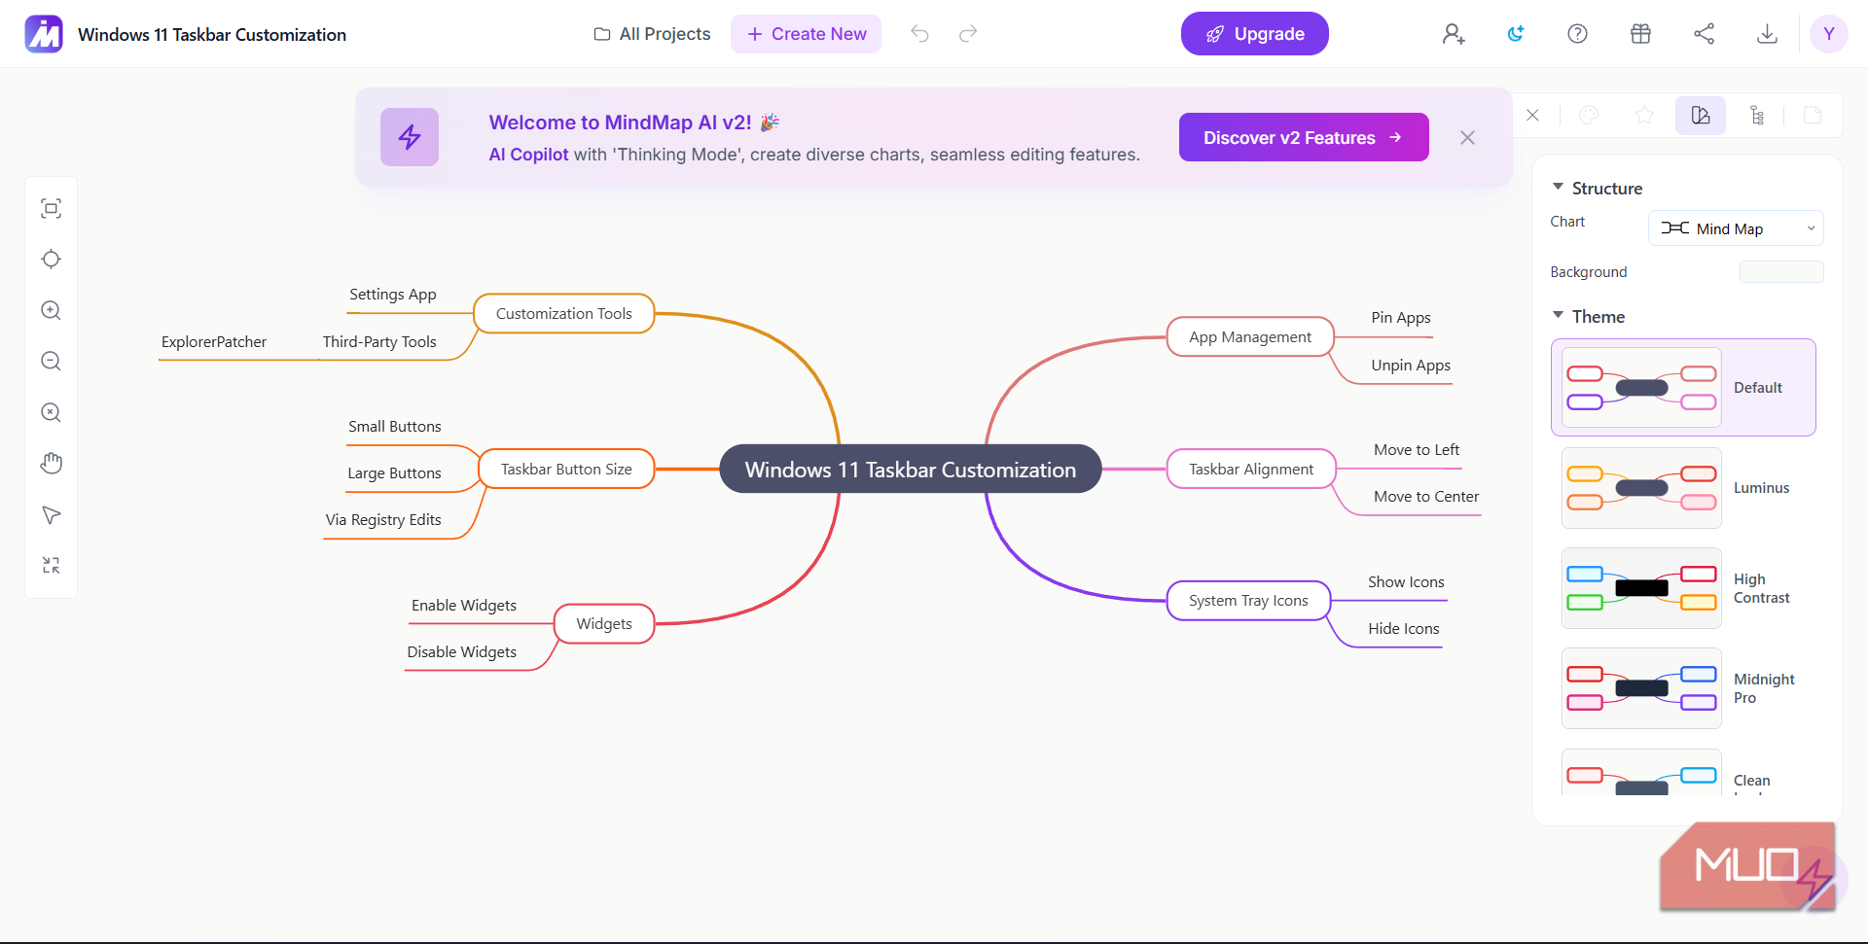
Task: Click the undo arrow icon
Action: (x=919, y=34)
